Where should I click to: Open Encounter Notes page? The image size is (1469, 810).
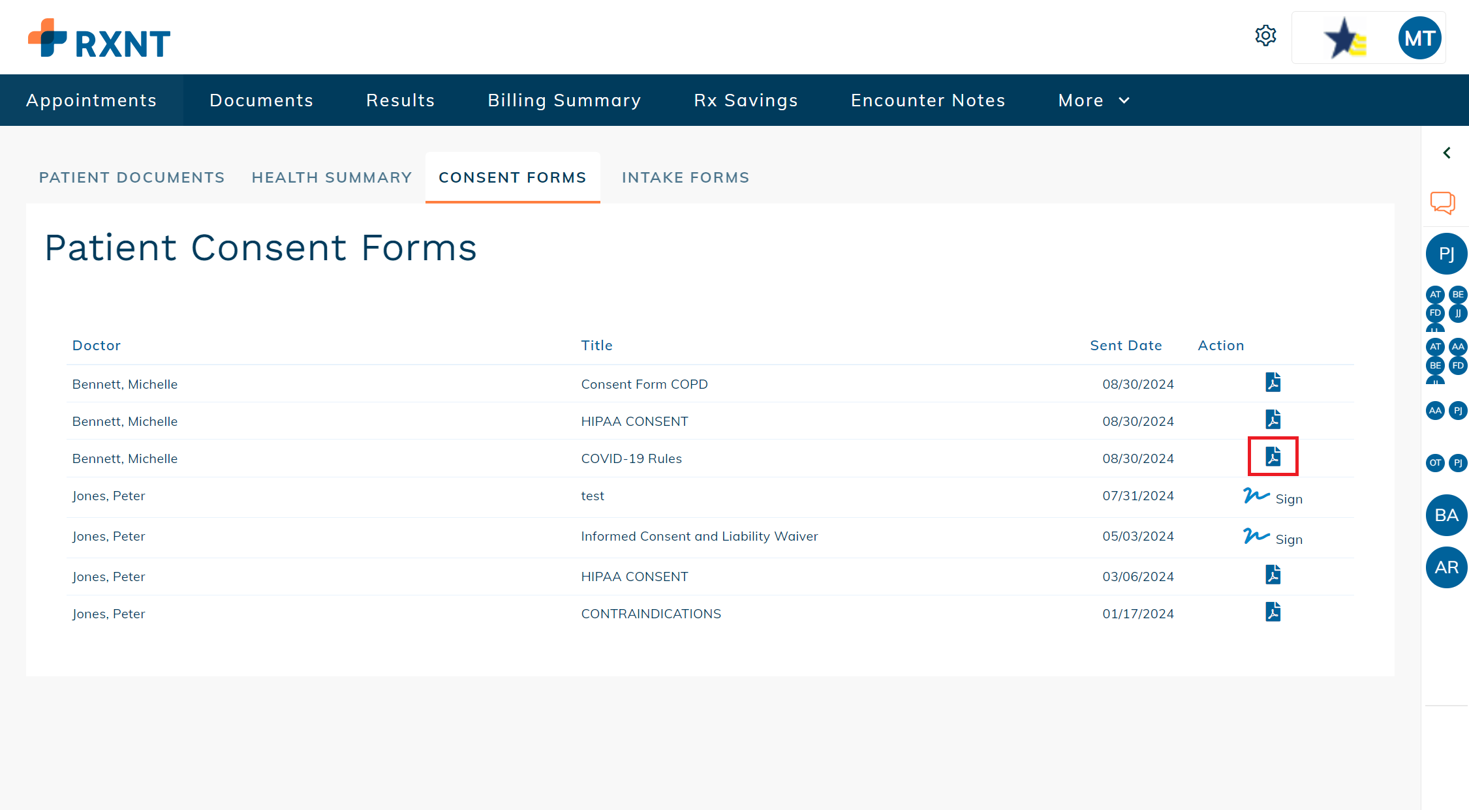tap(928, 100)
